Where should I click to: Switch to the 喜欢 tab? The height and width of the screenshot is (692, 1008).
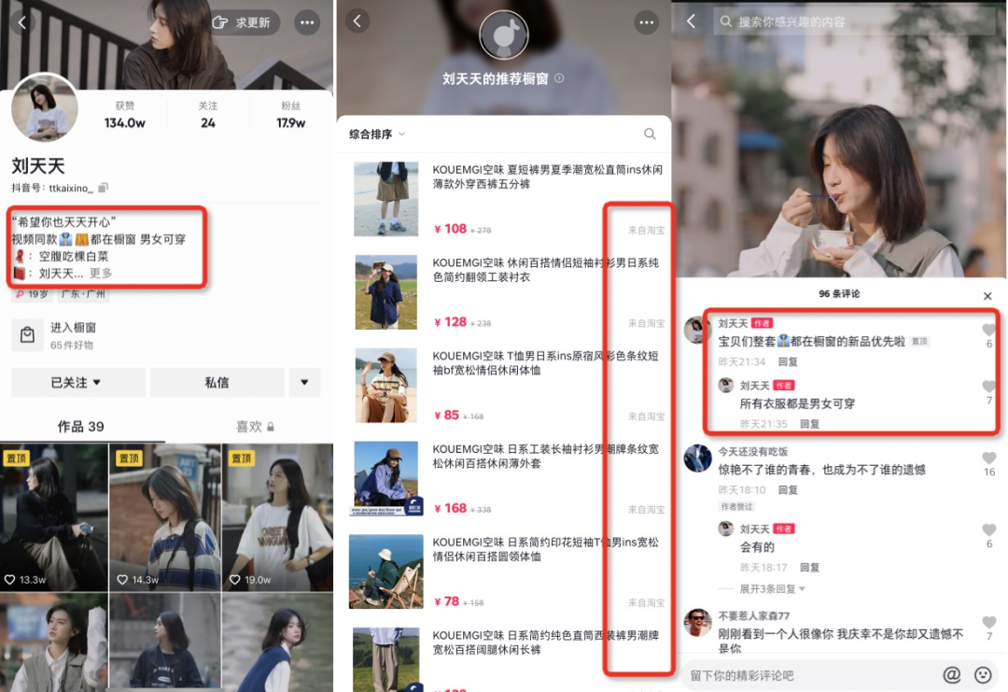255,427
